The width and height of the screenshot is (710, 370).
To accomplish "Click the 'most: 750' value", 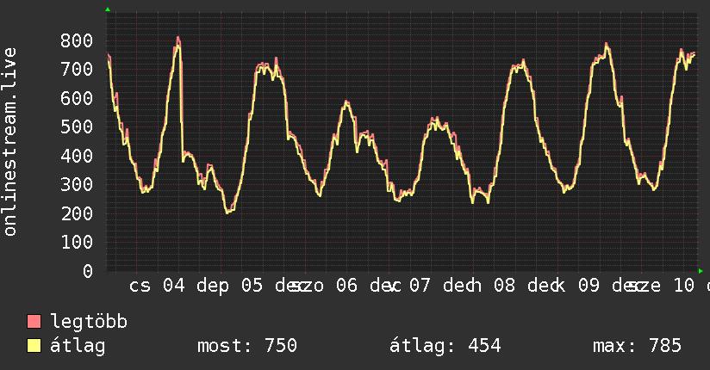I will [x=247, y=346].
